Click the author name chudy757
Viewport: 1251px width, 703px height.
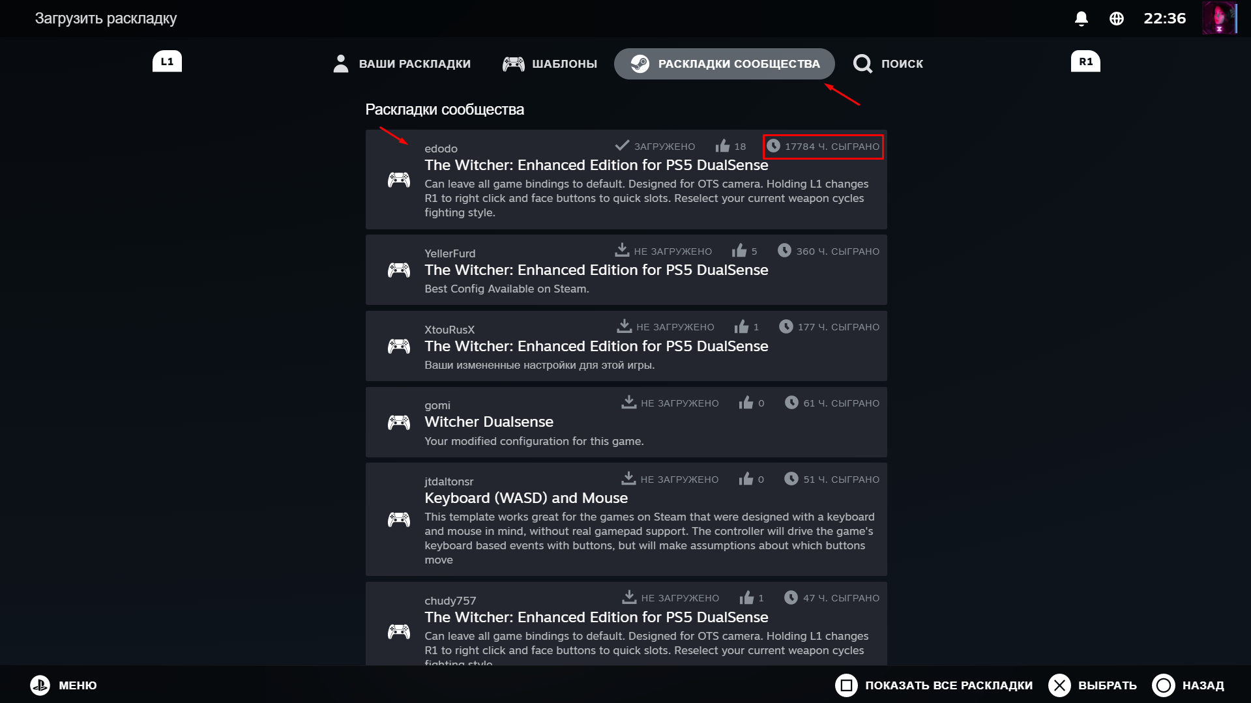point(450,601)
